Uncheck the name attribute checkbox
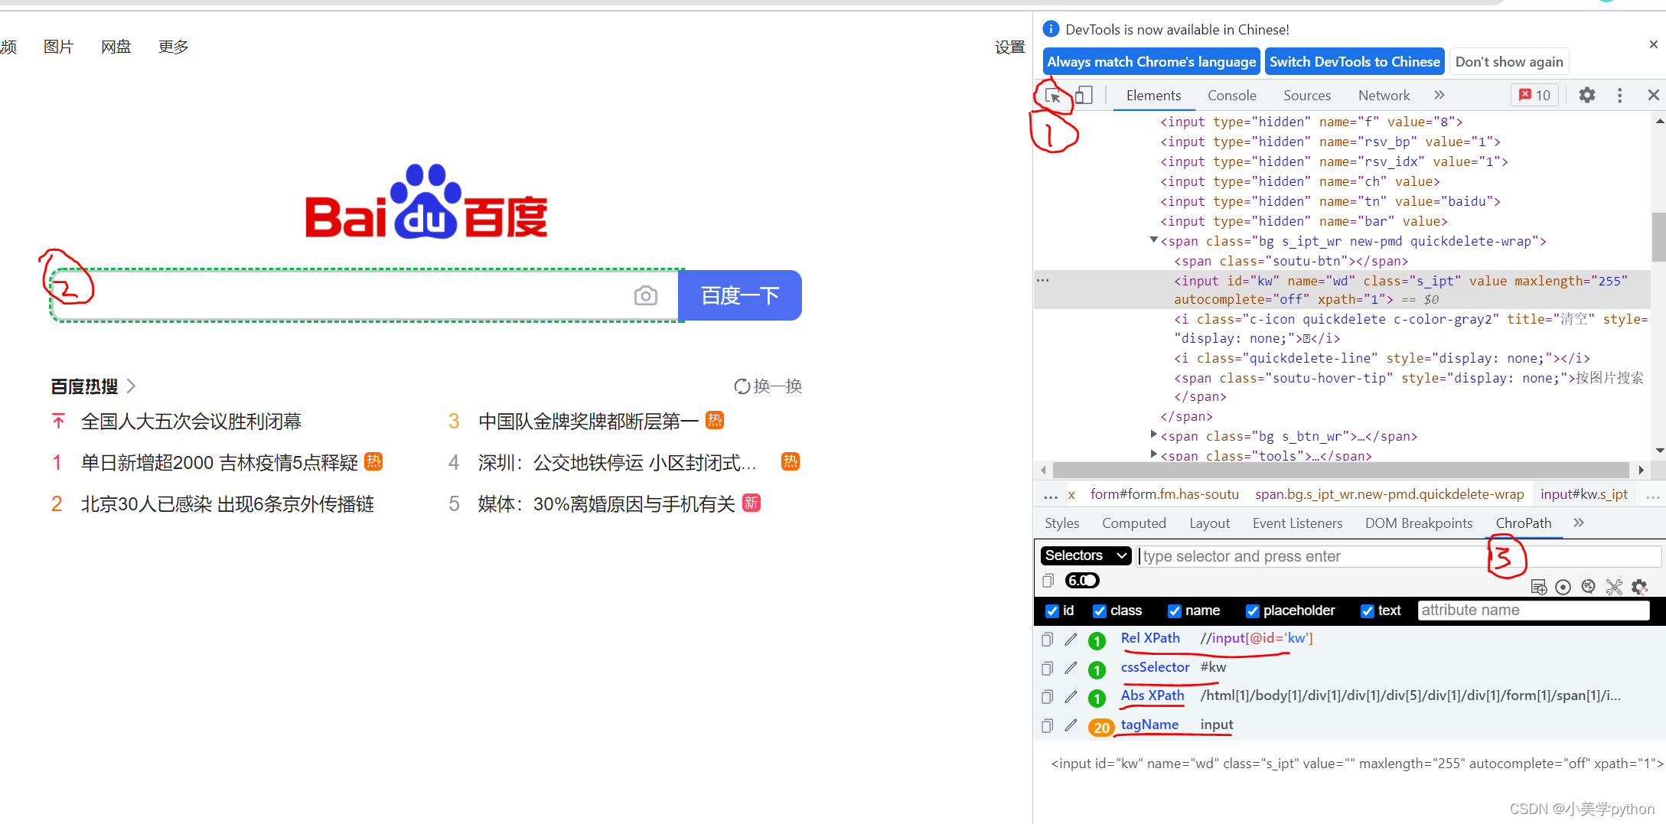This screenshot has height=824, width=1666. pos(1175,611)
